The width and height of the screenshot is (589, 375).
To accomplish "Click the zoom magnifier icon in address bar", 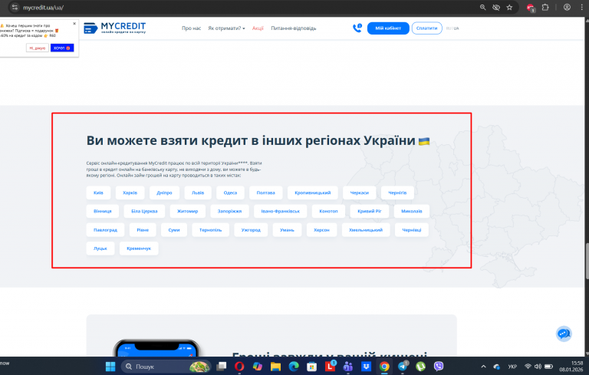I will point(482,7).
